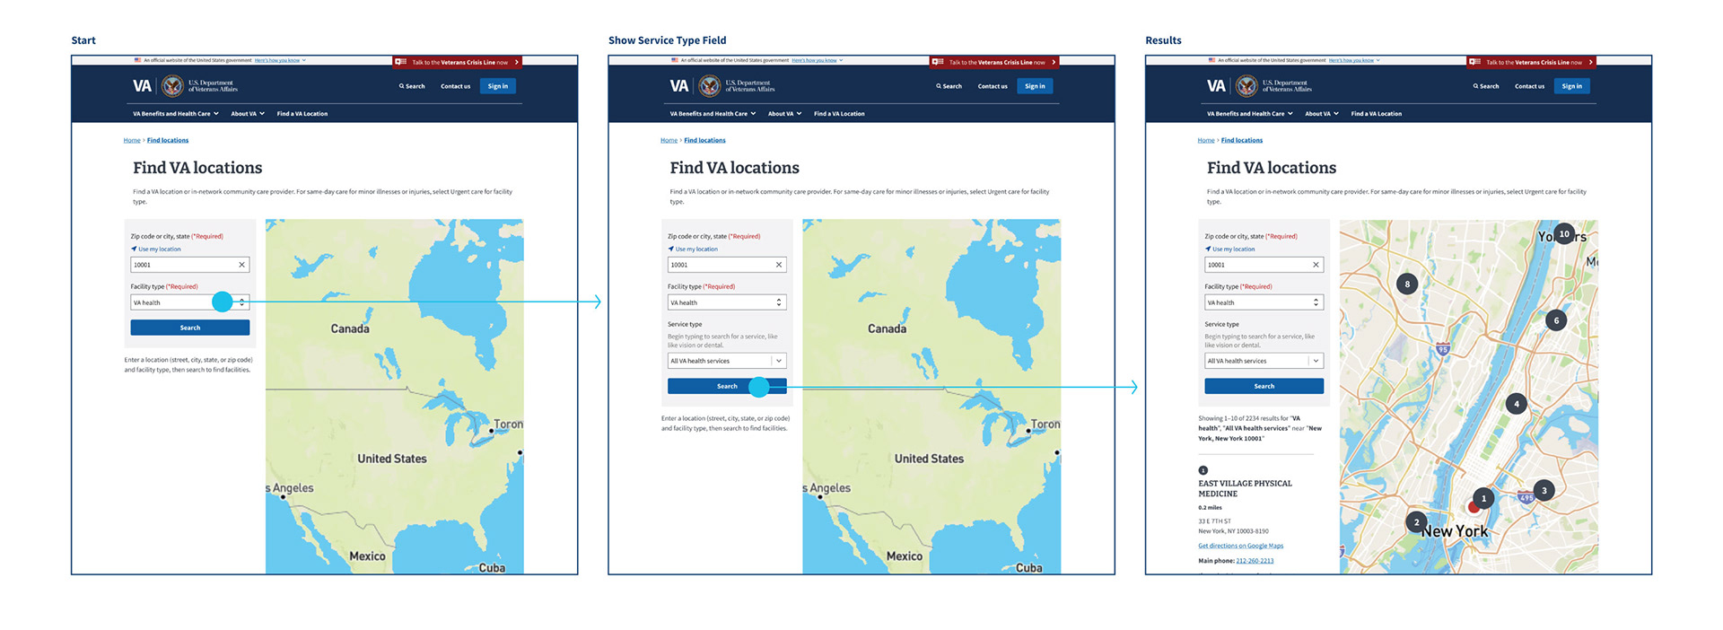Click Sign in on the Start screen
This screenshot has height=630, width=1723.
tap(498, 86)
